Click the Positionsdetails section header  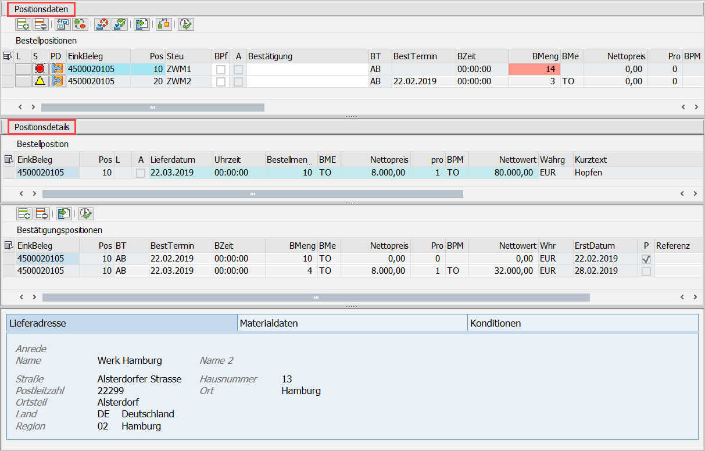coord(42,127)
